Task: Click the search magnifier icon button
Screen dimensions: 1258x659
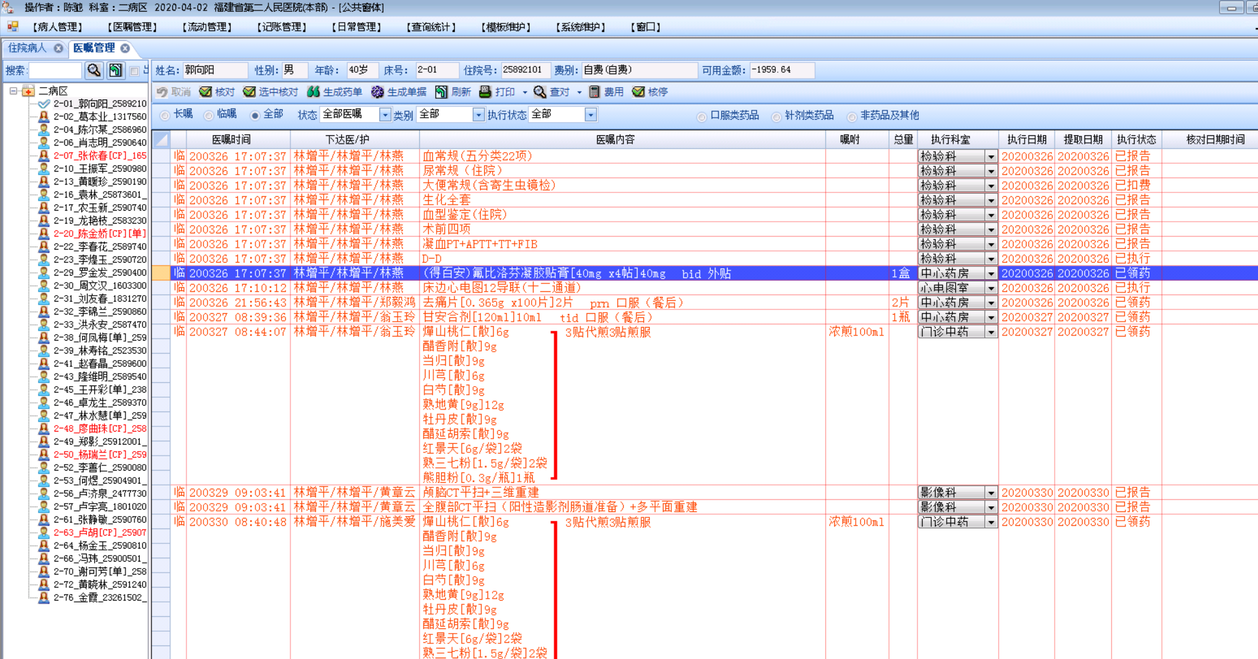Action: pos(94,70)
